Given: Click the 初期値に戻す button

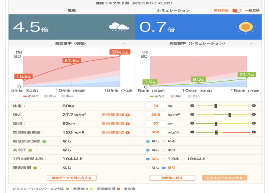Looking at the screenshot, I should tap(172, 178).
